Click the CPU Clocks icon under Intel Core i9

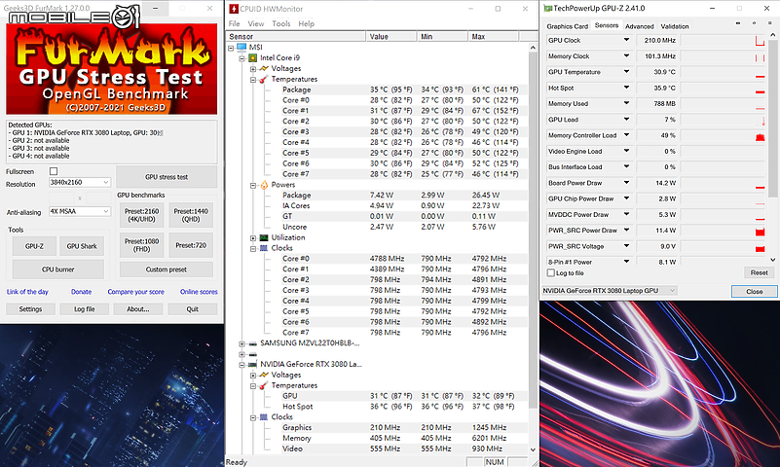[264, 248]
